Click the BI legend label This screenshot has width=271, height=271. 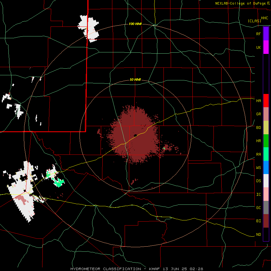click(x=258, y=221)
